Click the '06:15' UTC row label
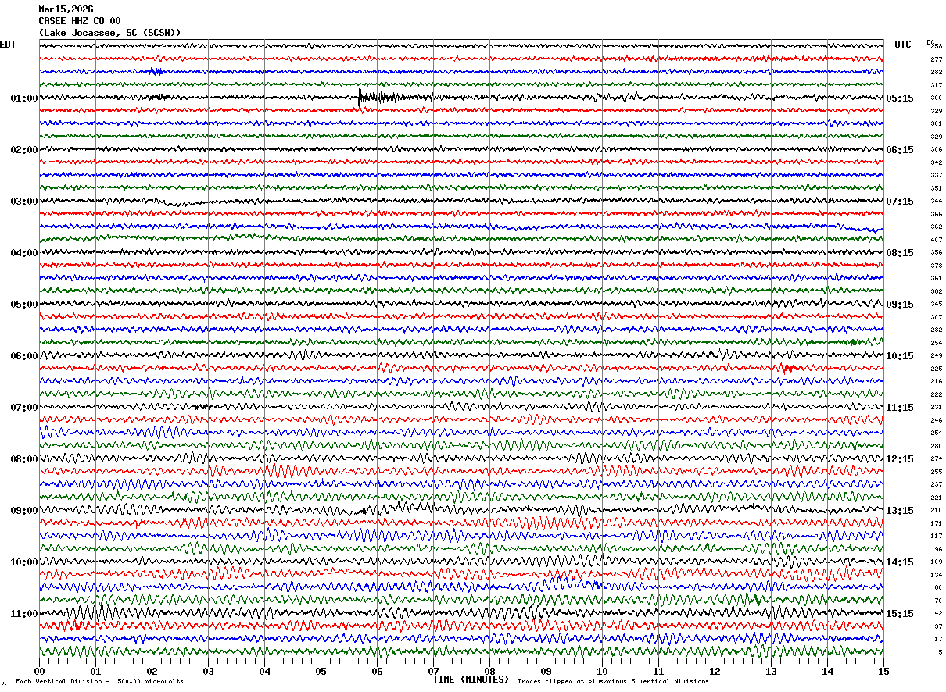 (x=900, y=150)
